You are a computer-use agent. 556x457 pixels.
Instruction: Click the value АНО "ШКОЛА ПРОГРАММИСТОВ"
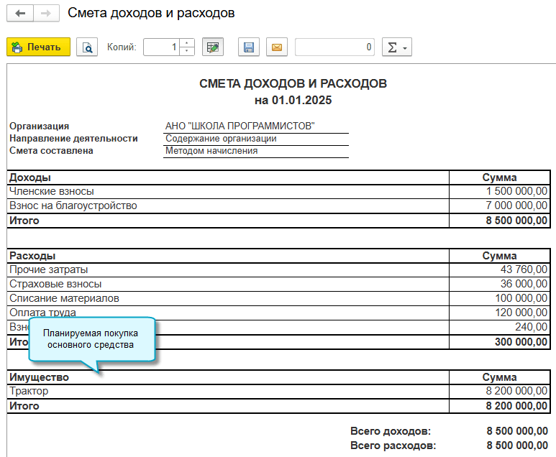point(240,126)
